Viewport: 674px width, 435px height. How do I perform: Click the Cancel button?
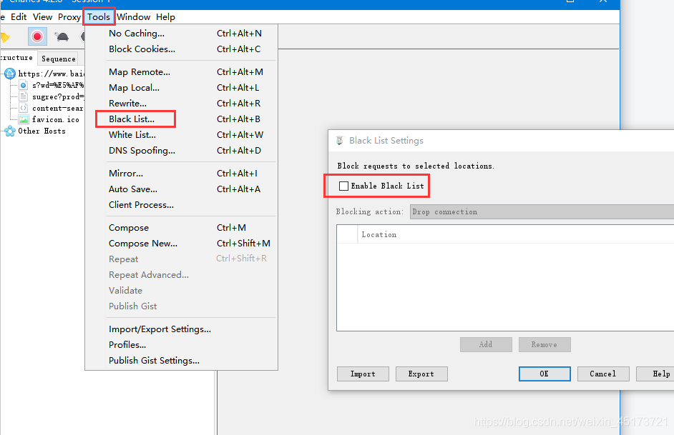tap(603, 374)
